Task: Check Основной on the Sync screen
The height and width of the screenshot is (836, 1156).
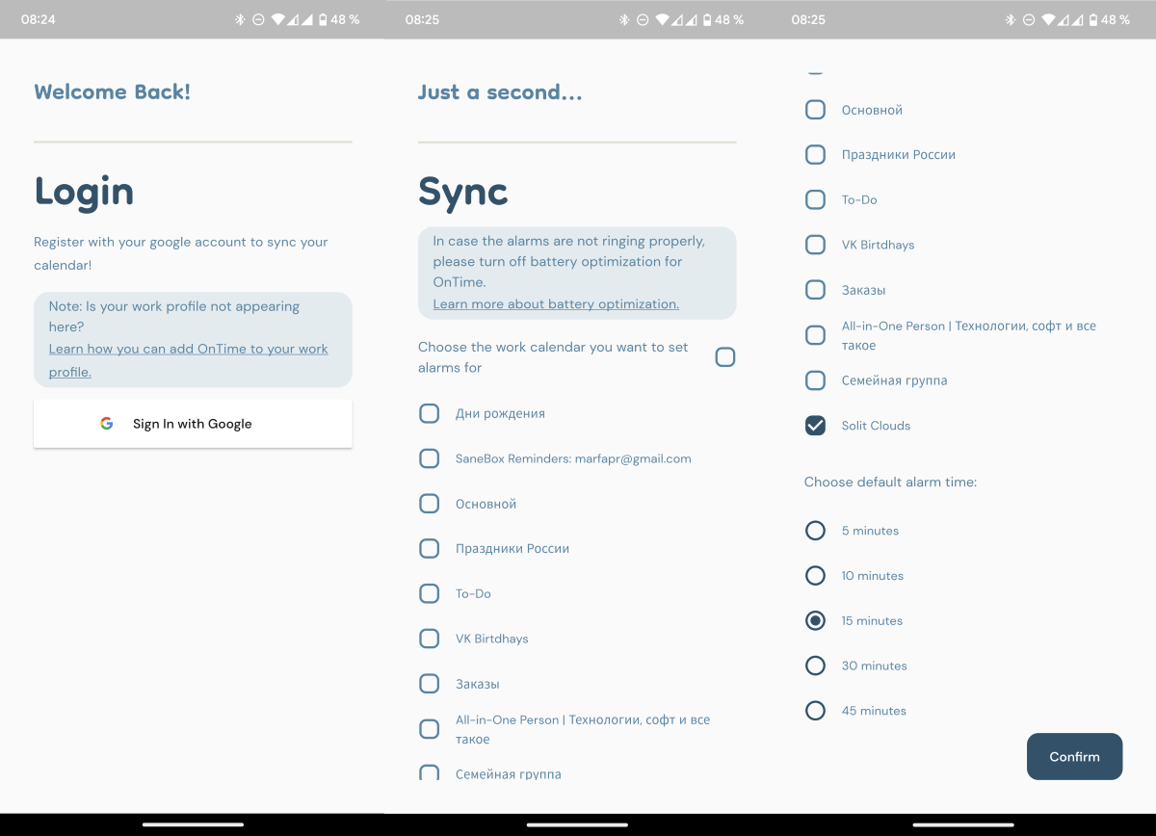Action: pos(430,504)
